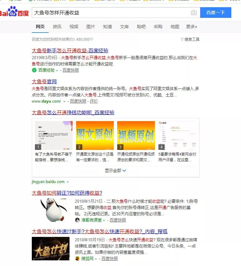The width and height of the screenshot is (241, 266).
Task: Switch to the 视频 tab
Action: click(x=74, y=27)
